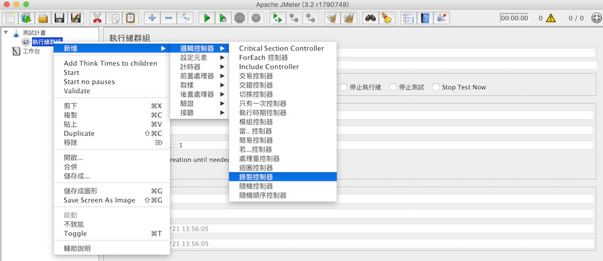Image resolution: width=603 pixels, height=261 pixels.
Task: Open Help via question mark icon
Action: (425, 18)
